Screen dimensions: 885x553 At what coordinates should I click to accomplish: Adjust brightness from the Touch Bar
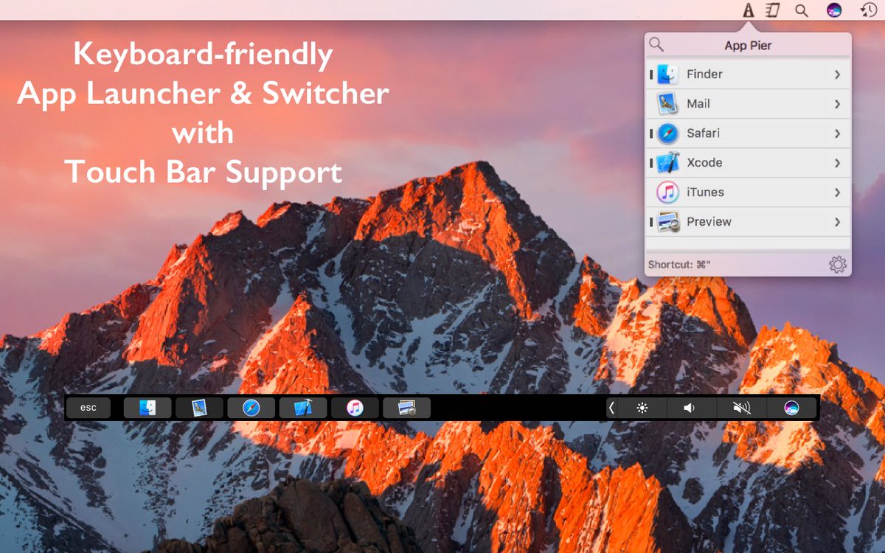tap(643, 406)
